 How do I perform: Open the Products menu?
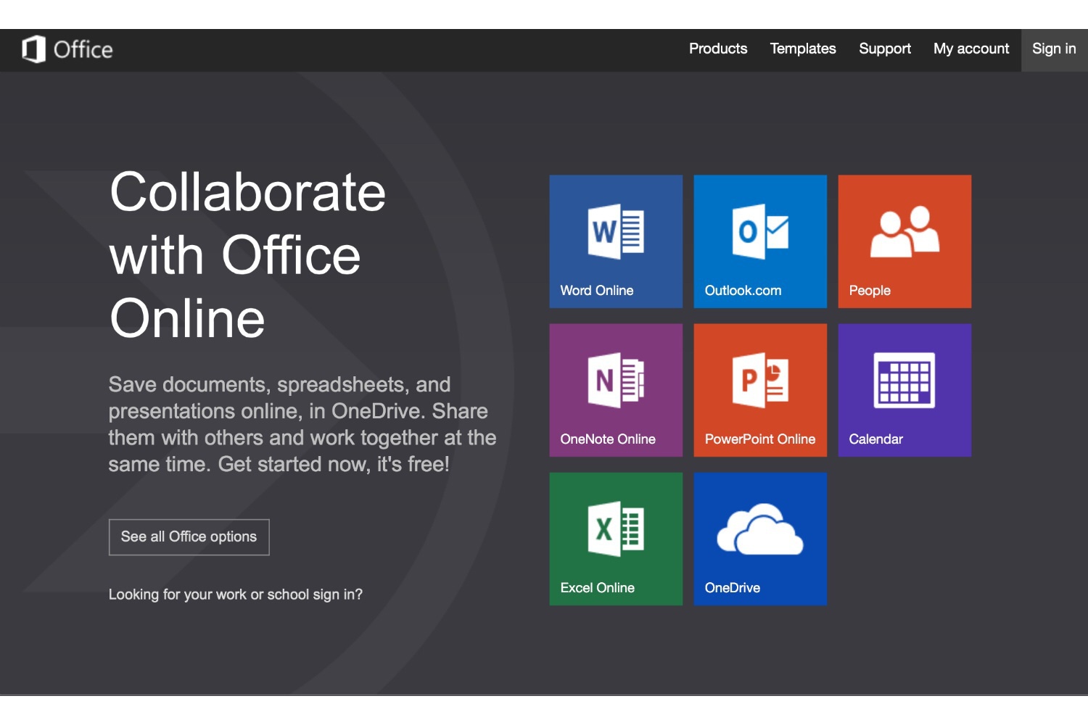coord(717,49)
